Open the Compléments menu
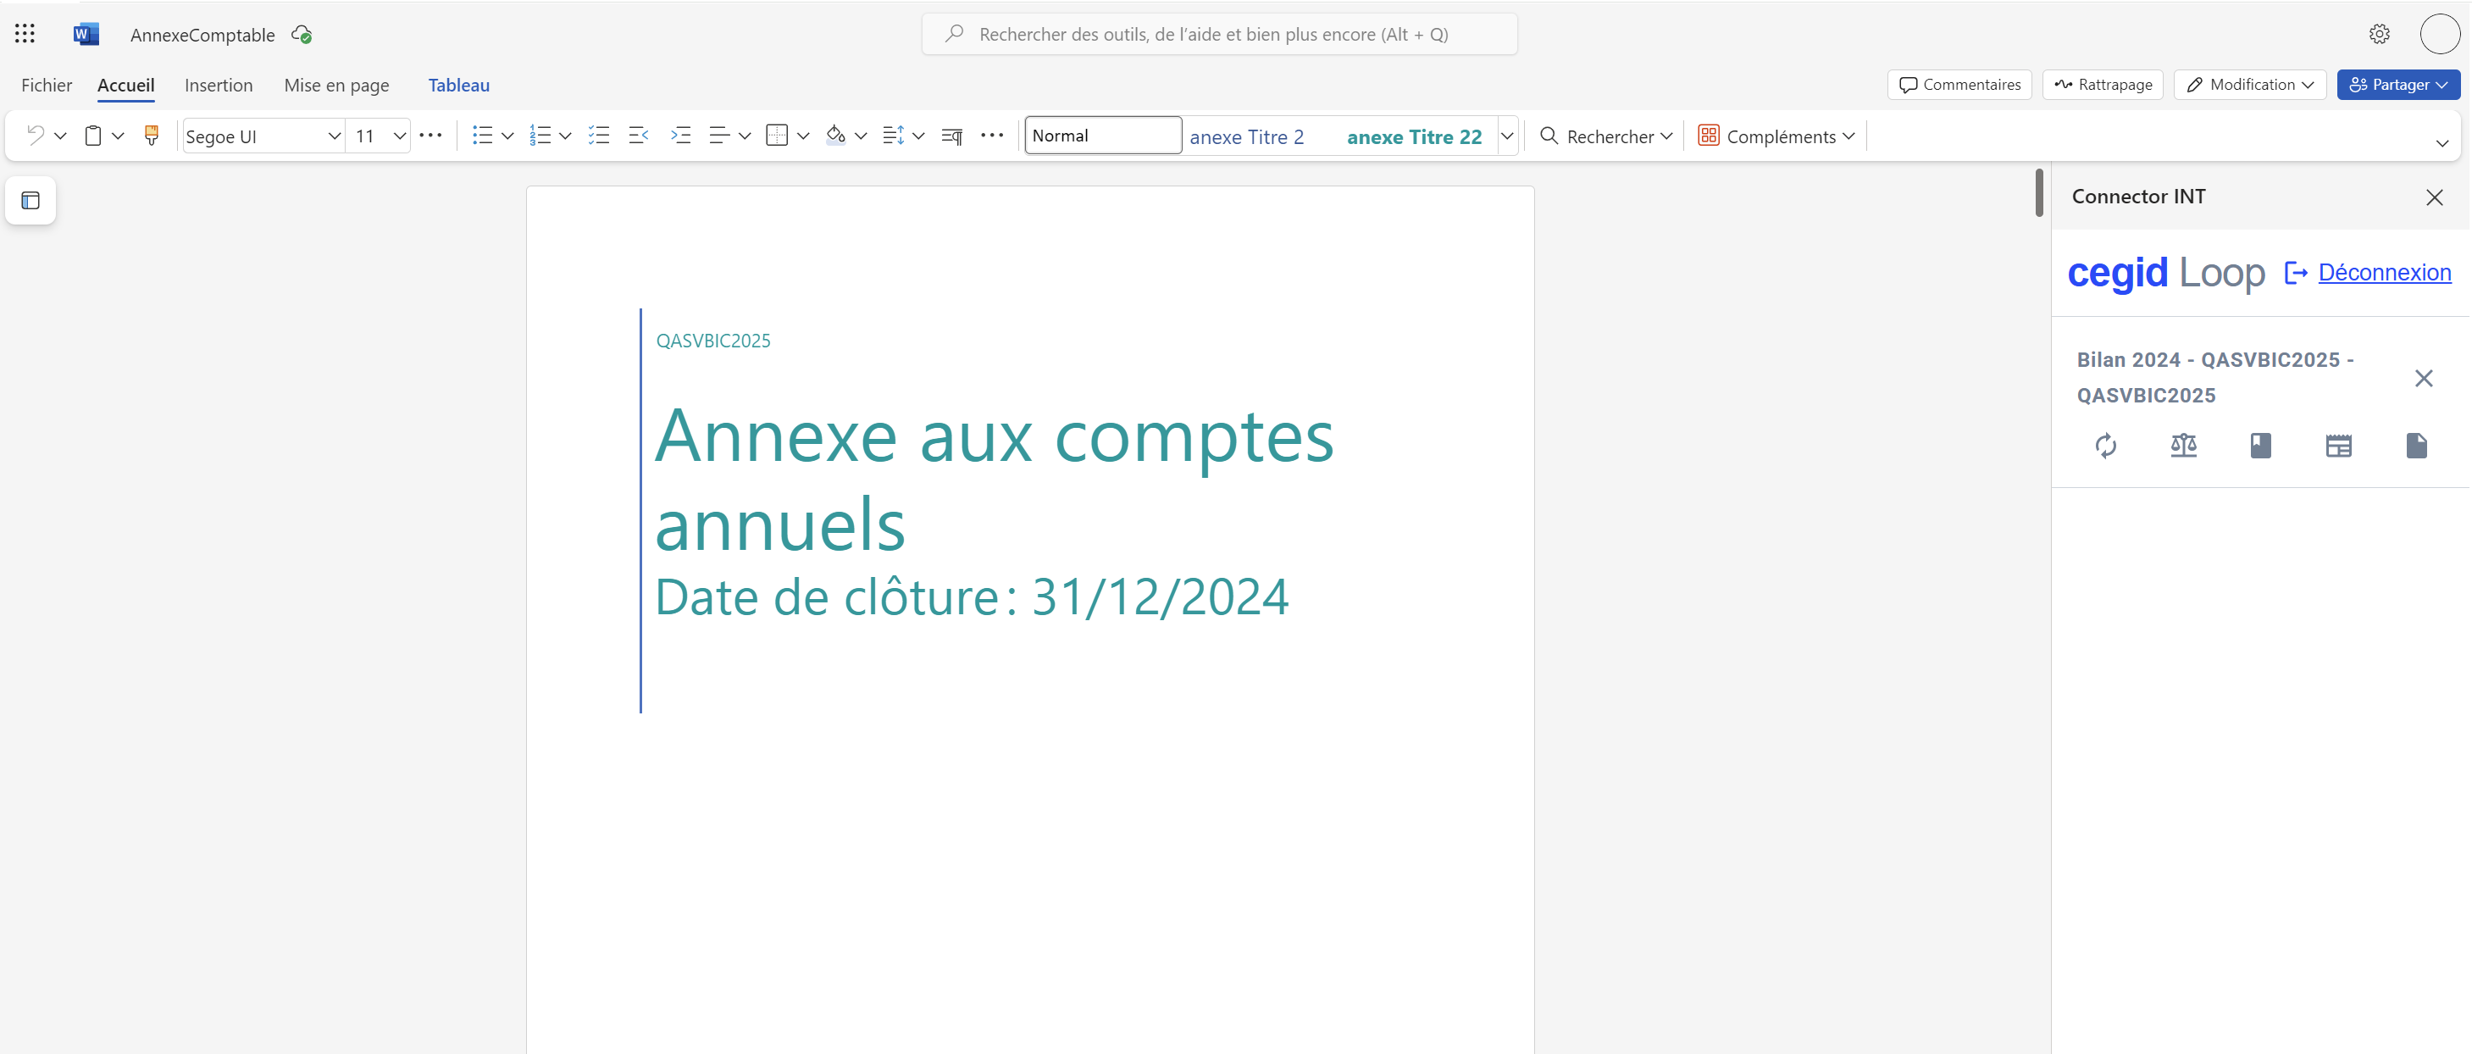The height and width of the screenshot is (1054, 2472). [x=1776, y=136]
